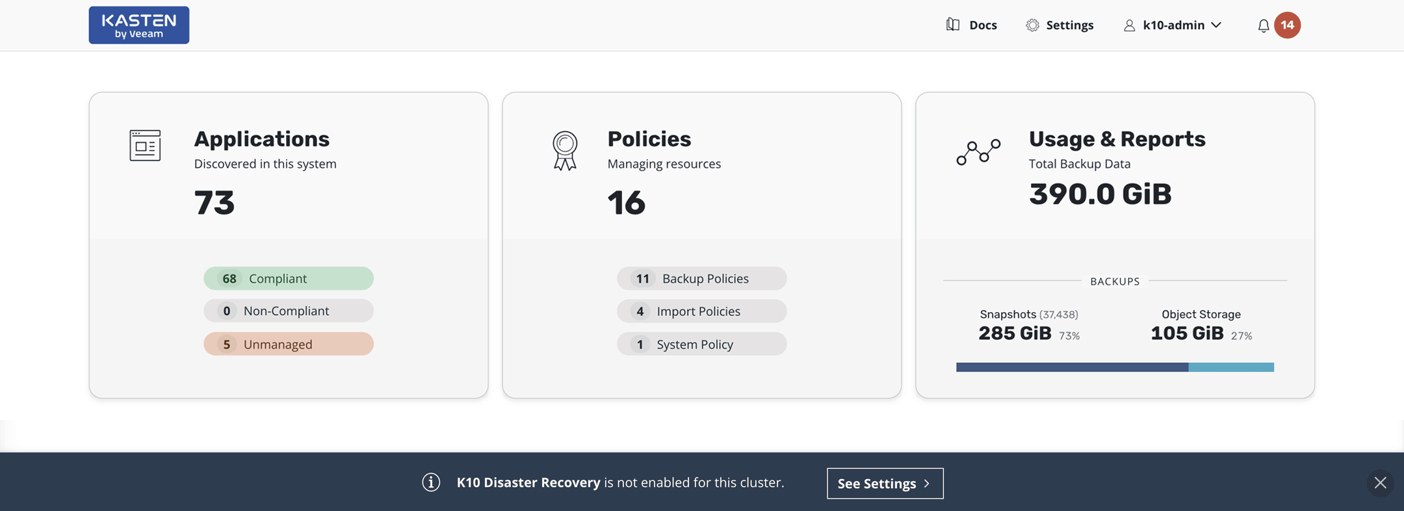
Task: Click the Usage & Reports graph icon
Action: point(978,151)
